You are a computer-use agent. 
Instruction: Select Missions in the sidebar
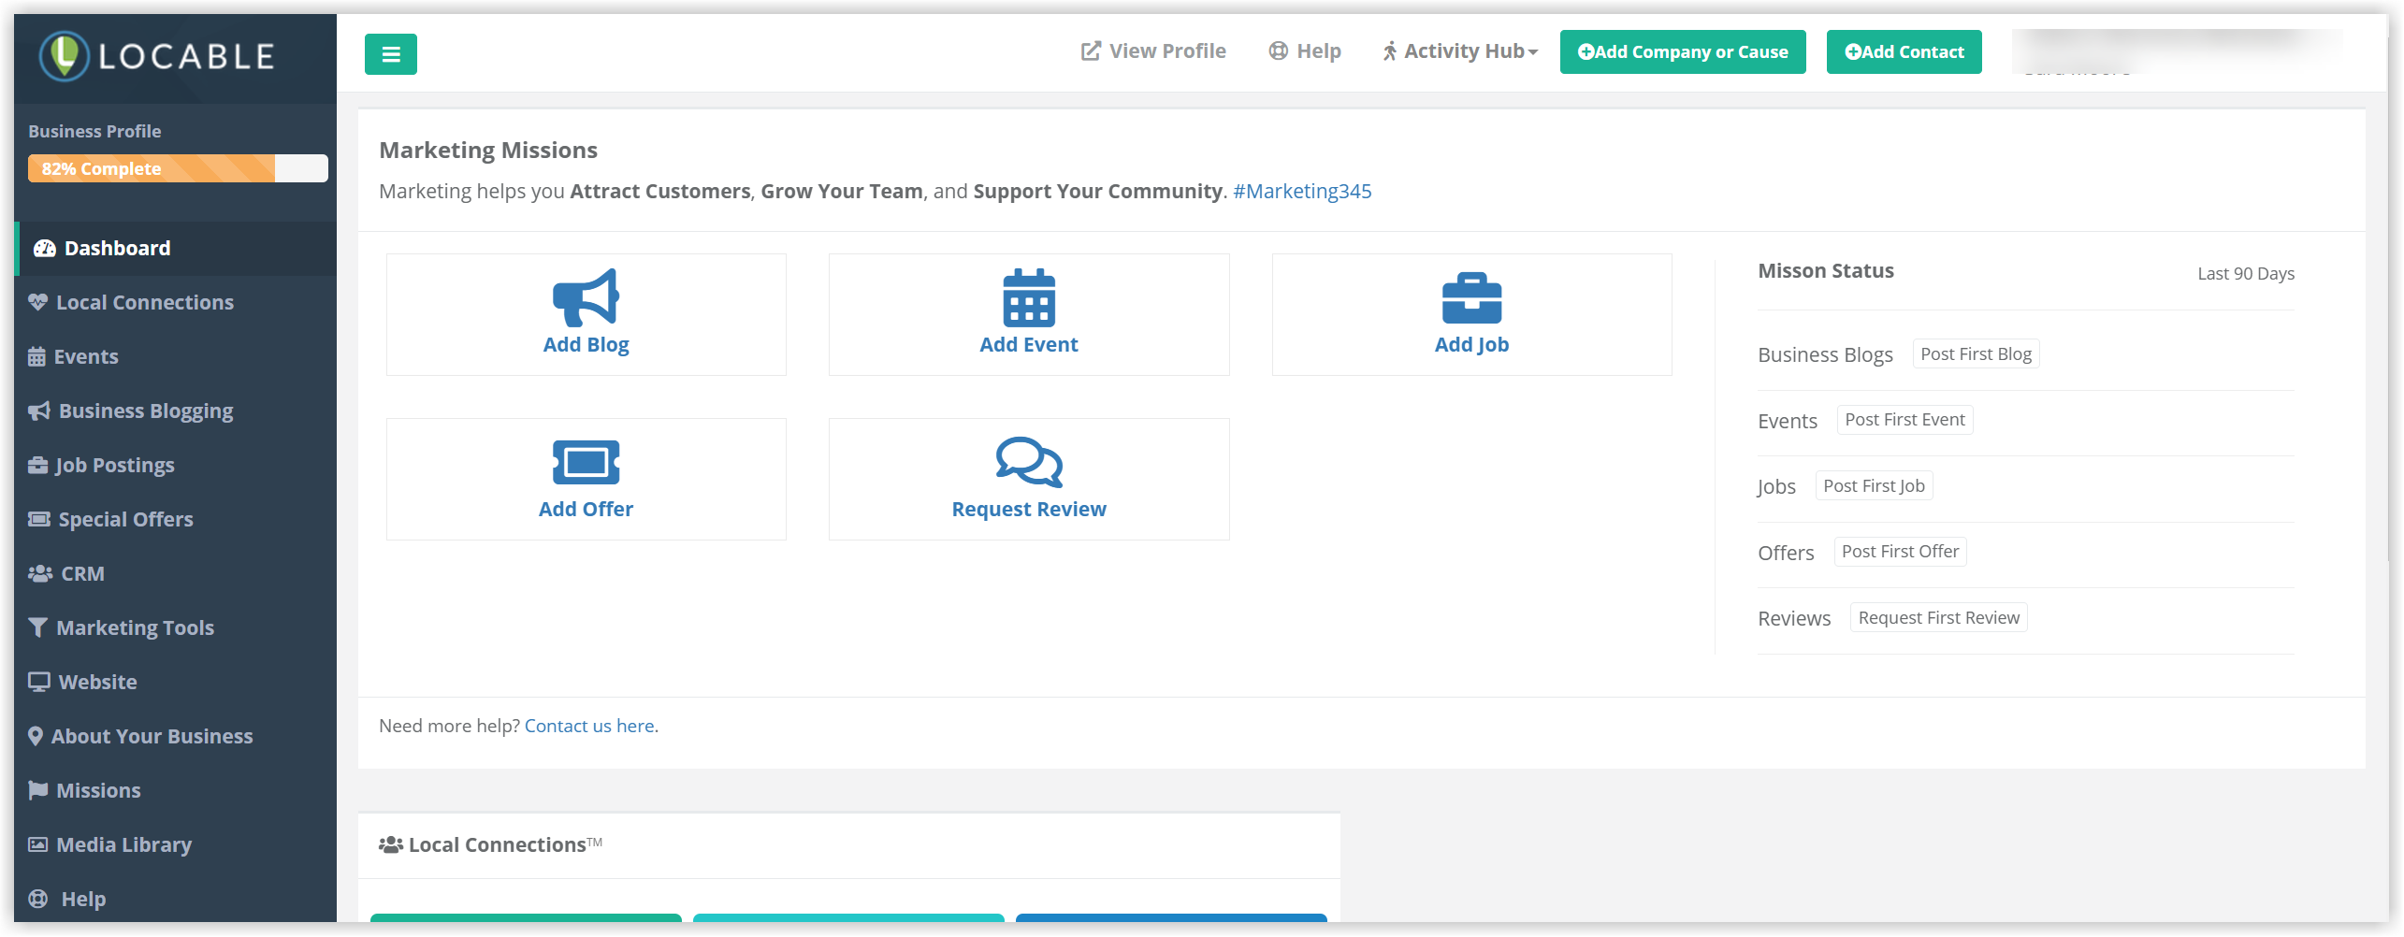(x=176, y=790)
